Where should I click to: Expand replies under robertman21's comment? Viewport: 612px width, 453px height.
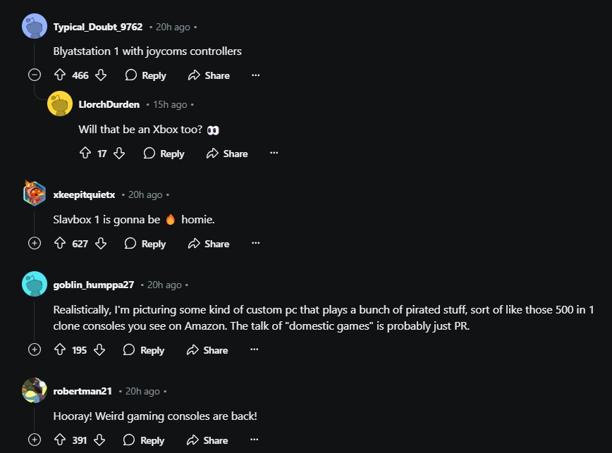35,440
